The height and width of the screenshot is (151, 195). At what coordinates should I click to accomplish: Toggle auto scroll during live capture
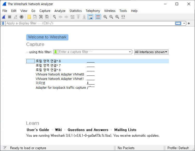[90, 17]
